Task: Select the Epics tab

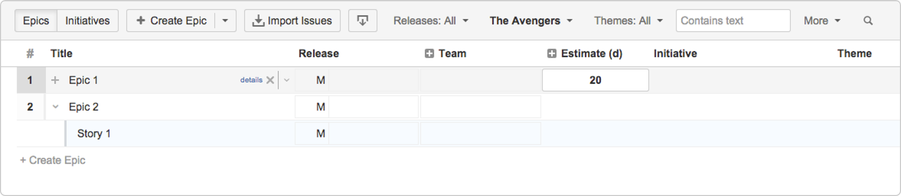Action: coord(36,21)
